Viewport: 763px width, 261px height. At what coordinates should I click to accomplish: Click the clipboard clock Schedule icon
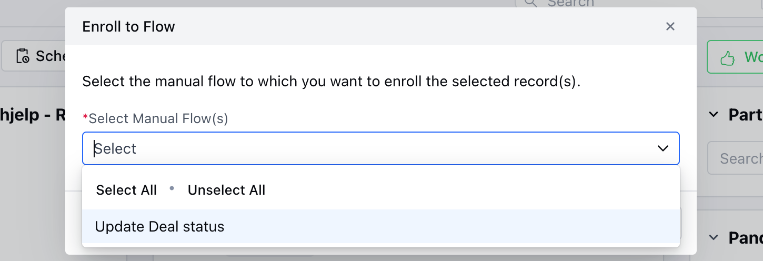tap(23, 56)
